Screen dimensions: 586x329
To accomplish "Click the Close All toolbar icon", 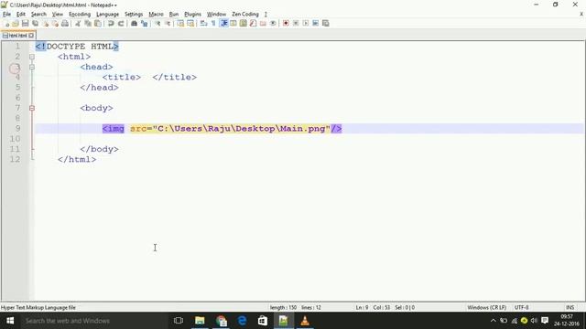I will 55,23.
